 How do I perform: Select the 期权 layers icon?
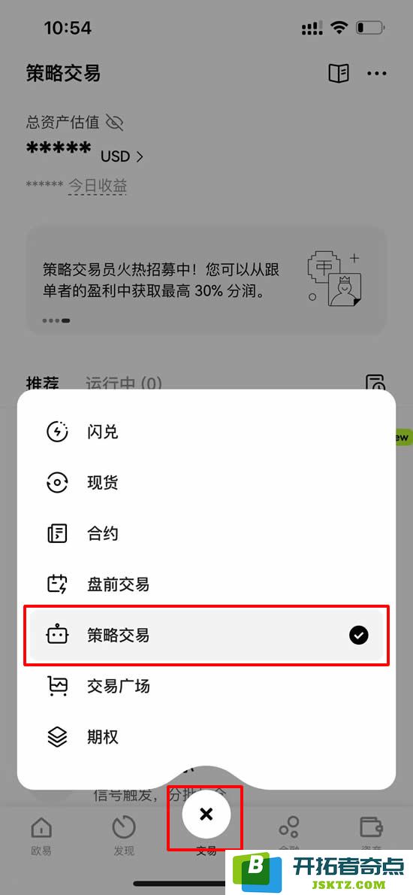coord(57,736)
